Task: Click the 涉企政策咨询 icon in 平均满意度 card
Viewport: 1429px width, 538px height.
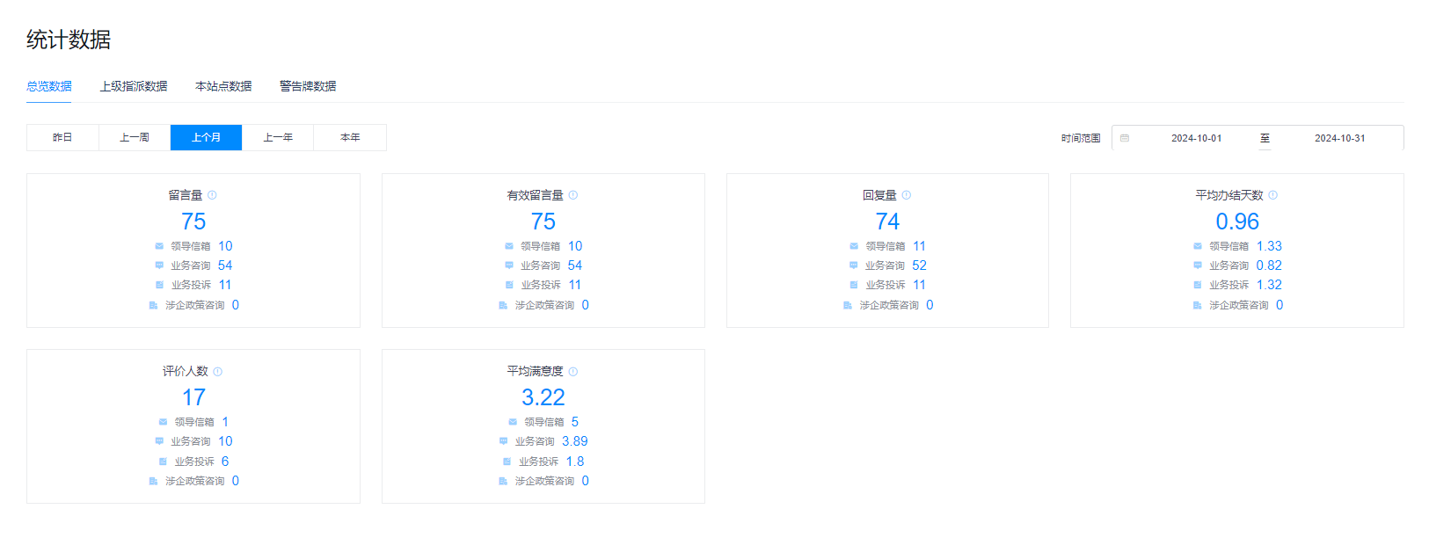Action: click(x=503, y=481)
